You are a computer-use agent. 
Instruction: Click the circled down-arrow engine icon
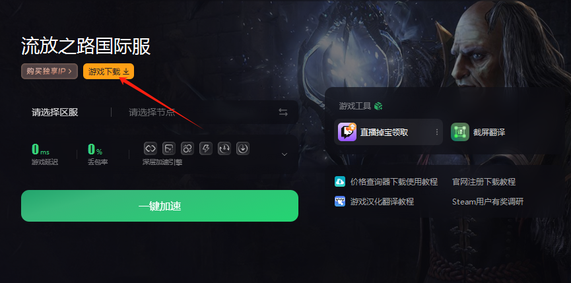(243, 148)
